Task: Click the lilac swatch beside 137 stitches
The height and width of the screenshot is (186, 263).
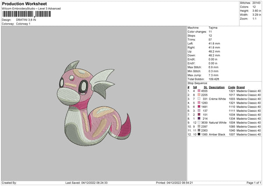Action: tap(199, 111)
